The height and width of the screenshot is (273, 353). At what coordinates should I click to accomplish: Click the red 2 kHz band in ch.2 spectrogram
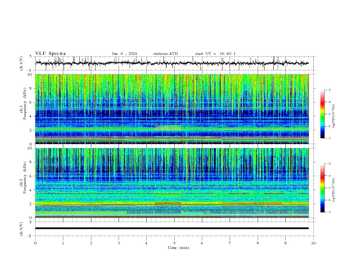(168, 203)
